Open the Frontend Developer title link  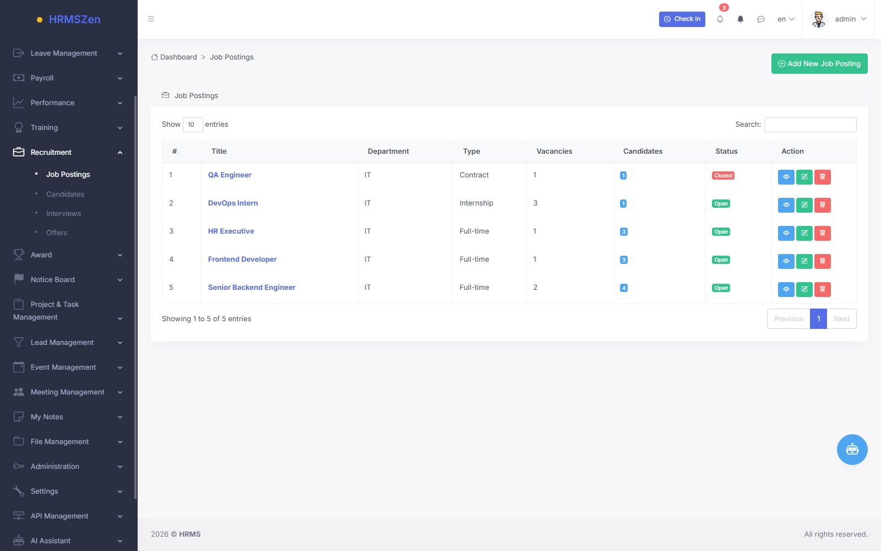(242, 259)
